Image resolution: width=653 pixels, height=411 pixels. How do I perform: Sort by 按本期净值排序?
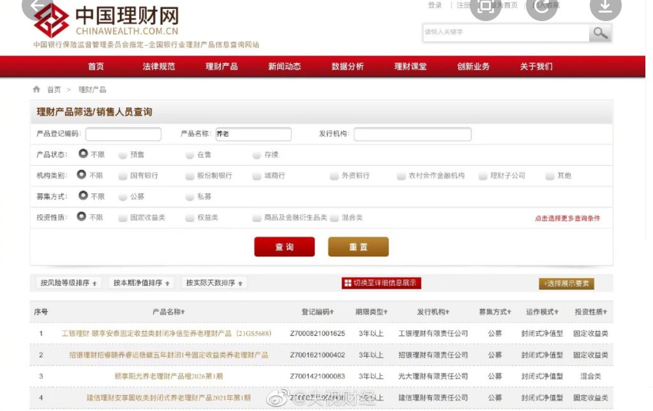coord(141,283)
